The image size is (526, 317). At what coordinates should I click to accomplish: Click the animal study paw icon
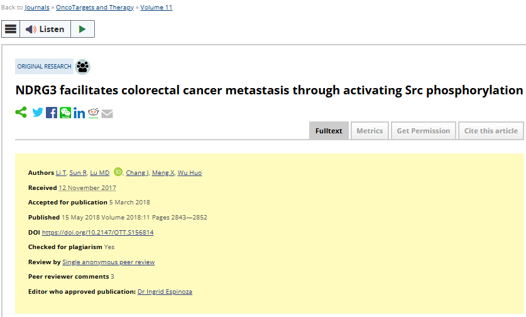point(82,67)
